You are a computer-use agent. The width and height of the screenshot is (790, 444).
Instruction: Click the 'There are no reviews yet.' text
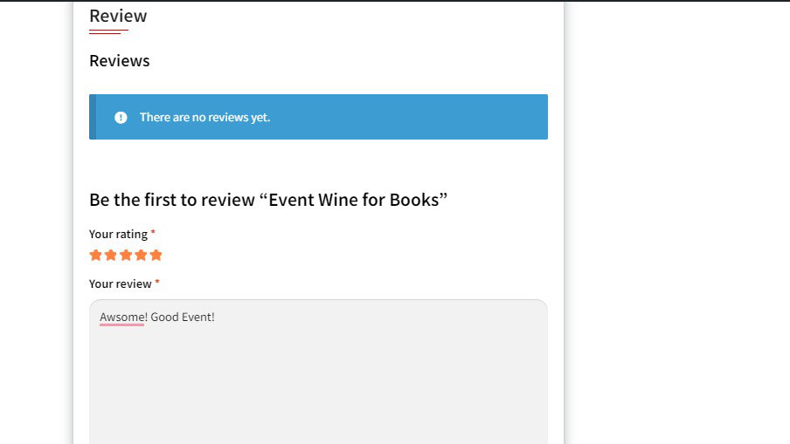[204, 117]
